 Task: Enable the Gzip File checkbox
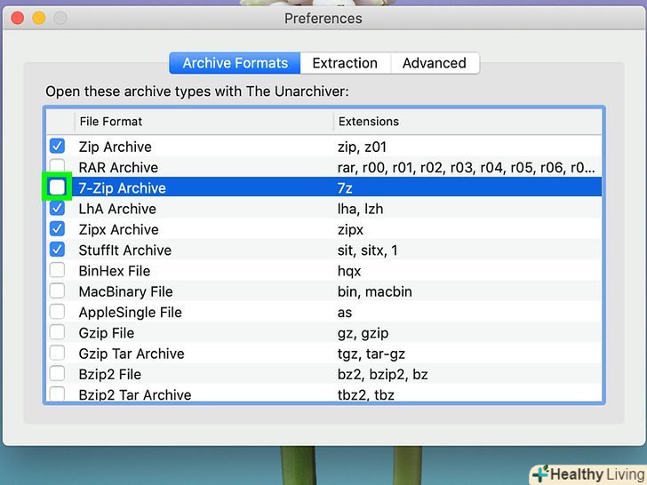pyautogui.click(x=57, y=332)
